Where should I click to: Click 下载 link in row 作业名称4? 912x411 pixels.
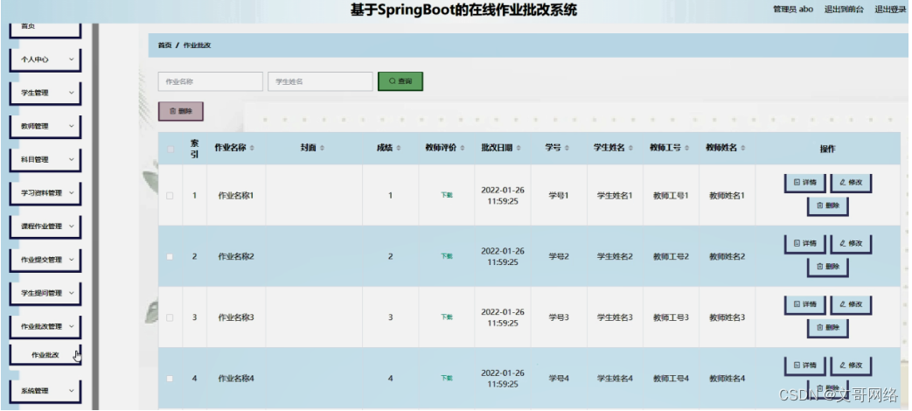pos(446,379)
